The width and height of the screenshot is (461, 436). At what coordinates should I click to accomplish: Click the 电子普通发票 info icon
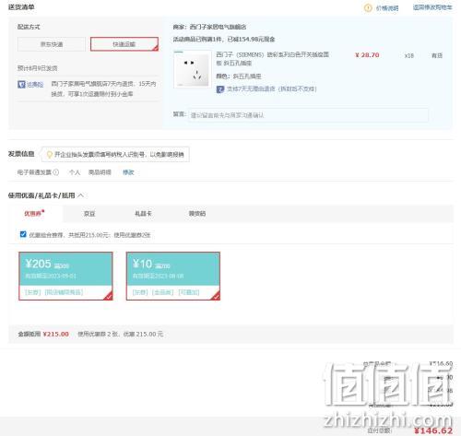56,172
